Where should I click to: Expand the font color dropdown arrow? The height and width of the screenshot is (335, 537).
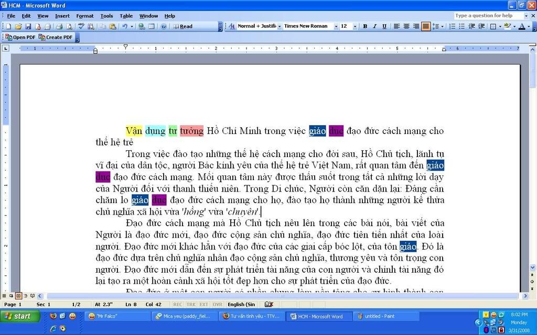pos(529,26)
